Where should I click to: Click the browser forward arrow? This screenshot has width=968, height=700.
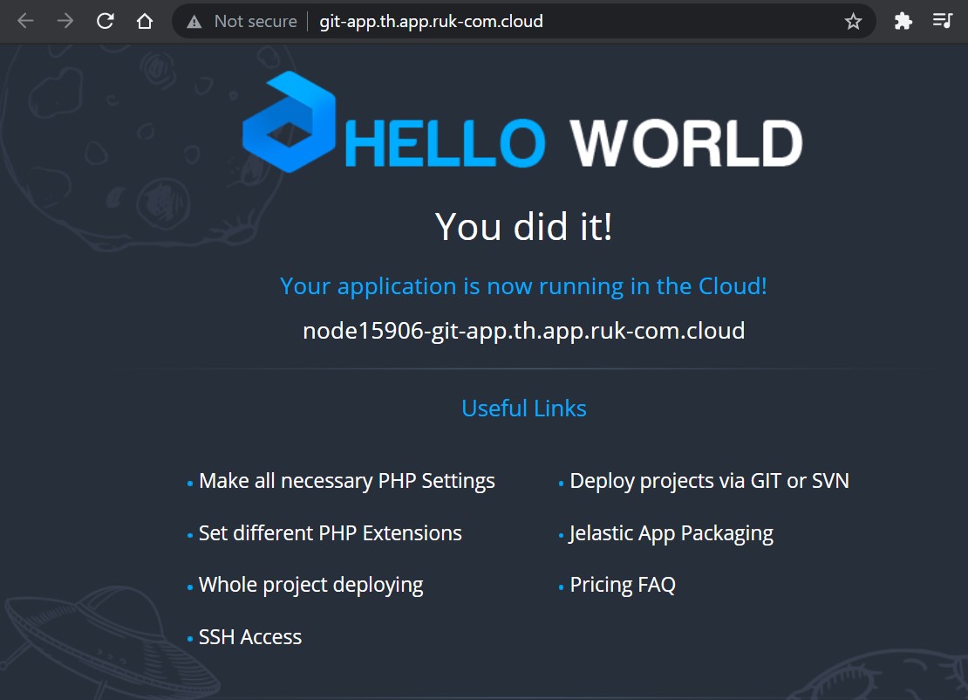coord(65,21)
